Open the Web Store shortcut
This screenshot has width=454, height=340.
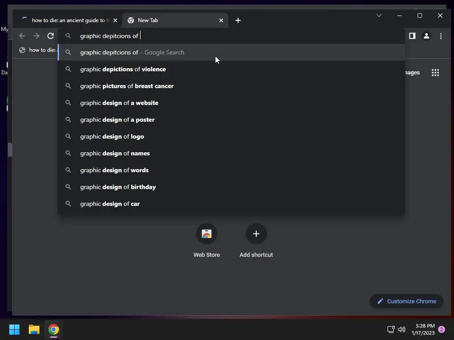[x=207, y=240]
